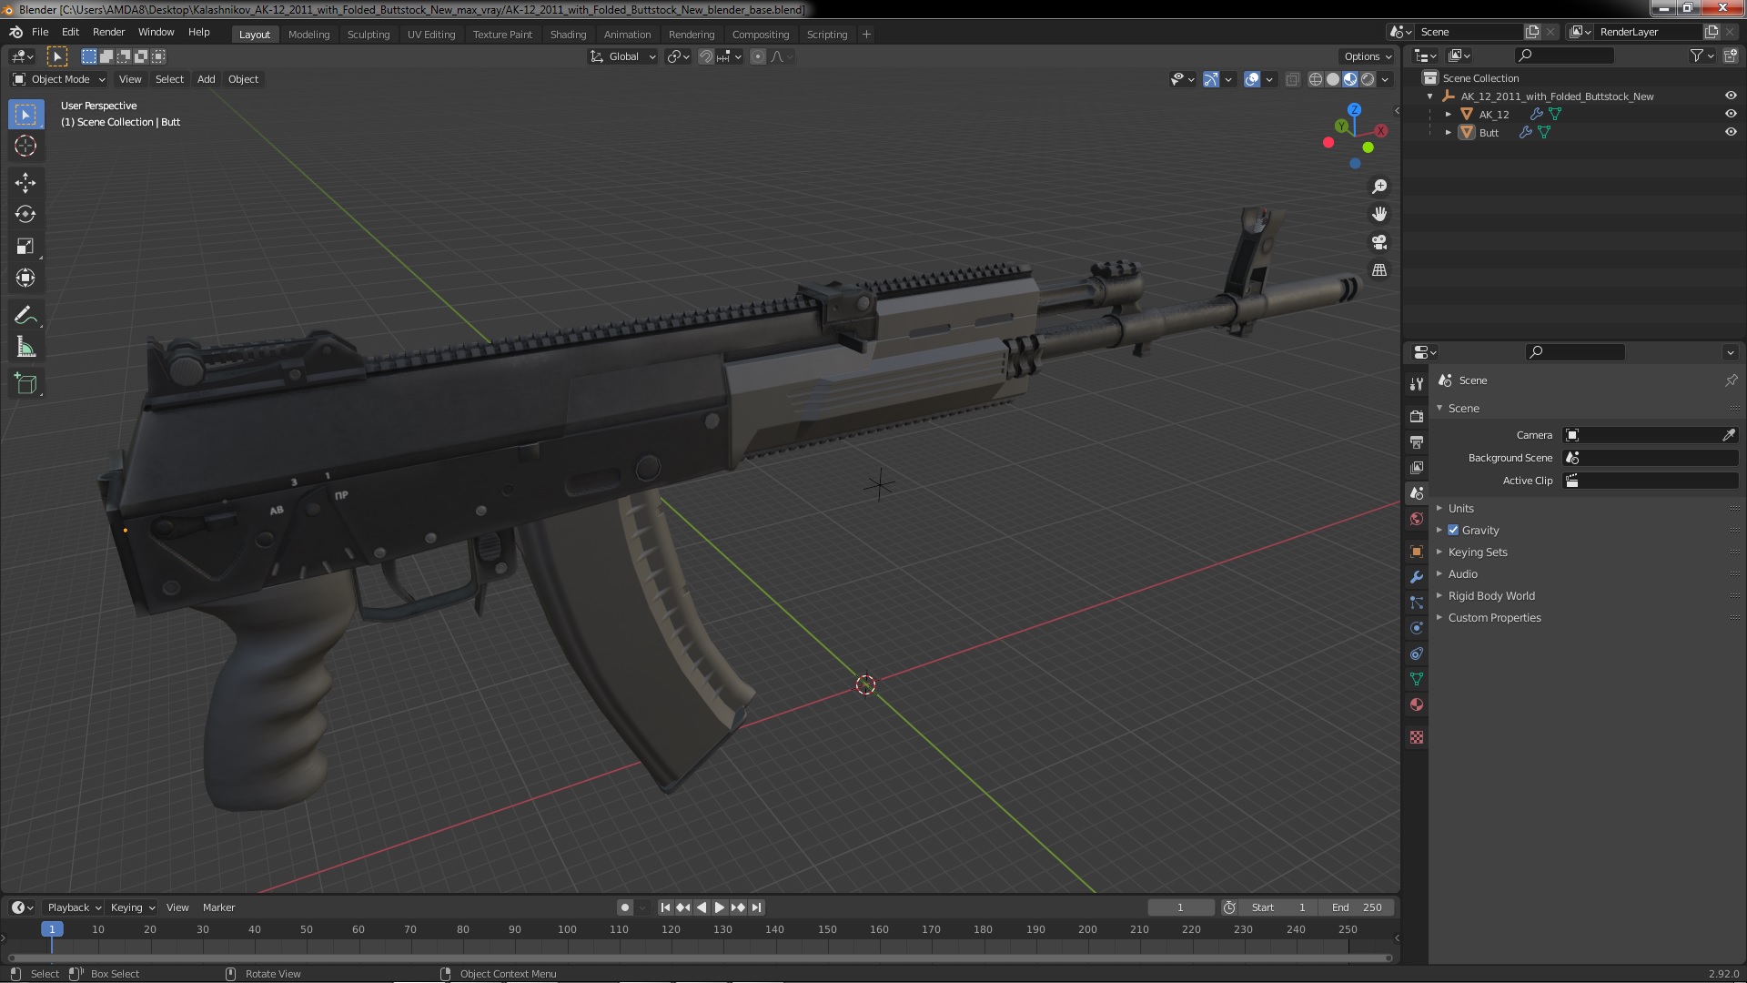Expand the Rigid Body World panel
Viewport: 1747px width, 983px height.
pos(1491,595)
